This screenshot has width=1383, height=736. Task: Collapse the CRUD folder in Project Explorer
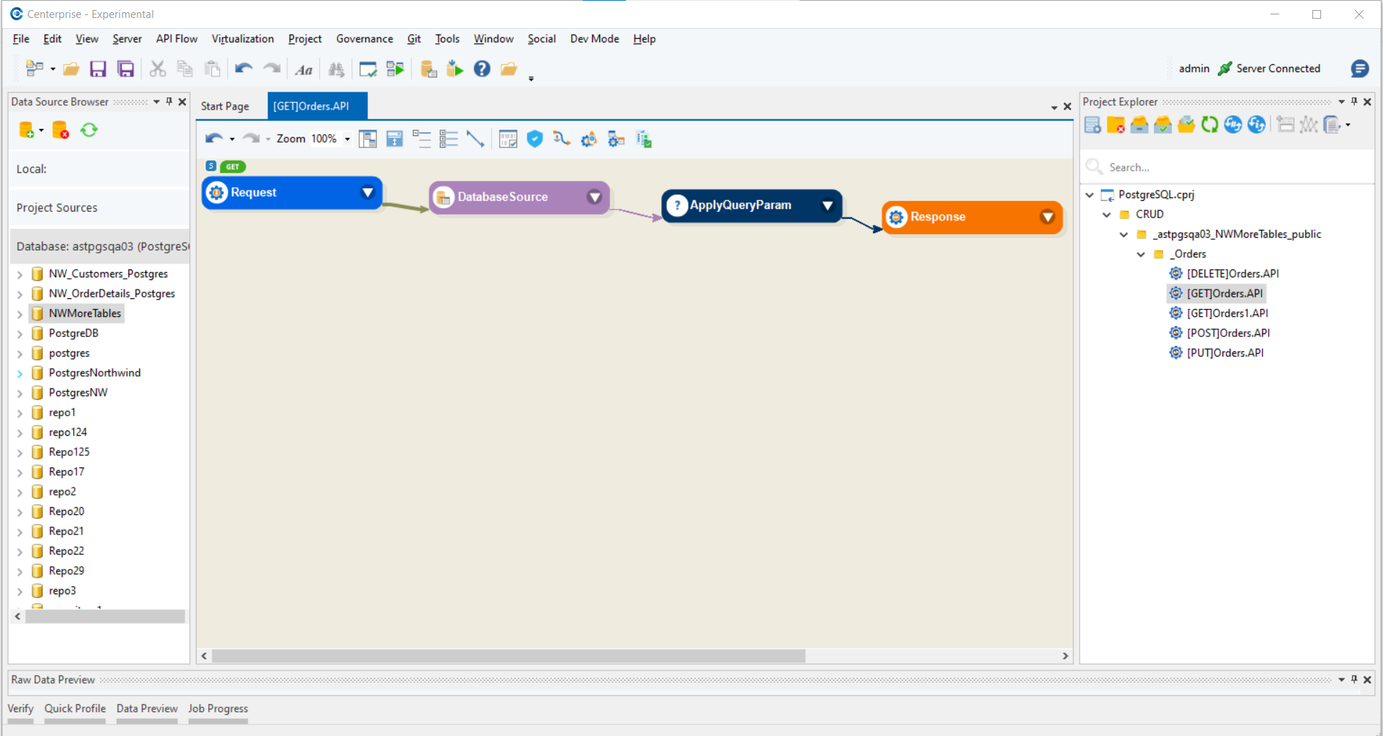point(1106,215)
